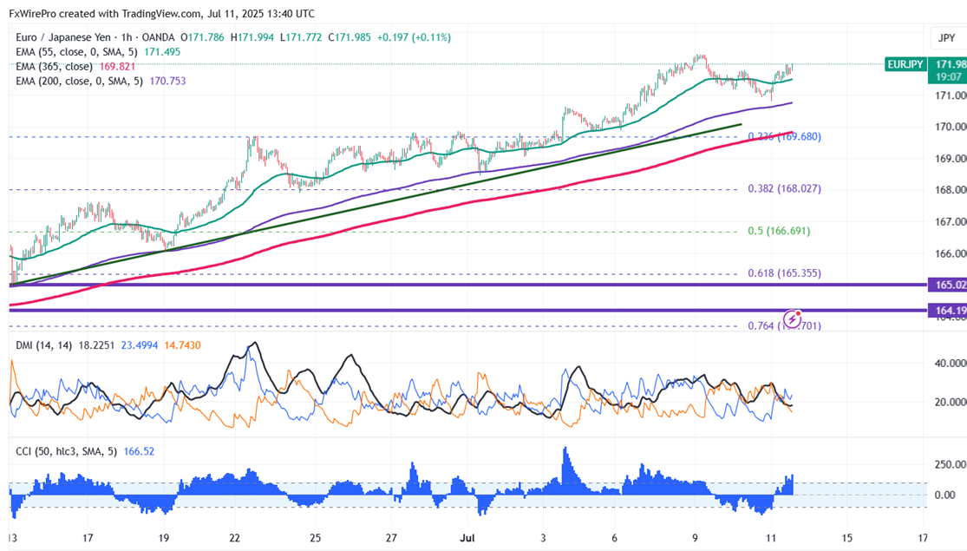The image size is (967, 551).
Task: Click the 166.52 CCI value
Action: 139,452
